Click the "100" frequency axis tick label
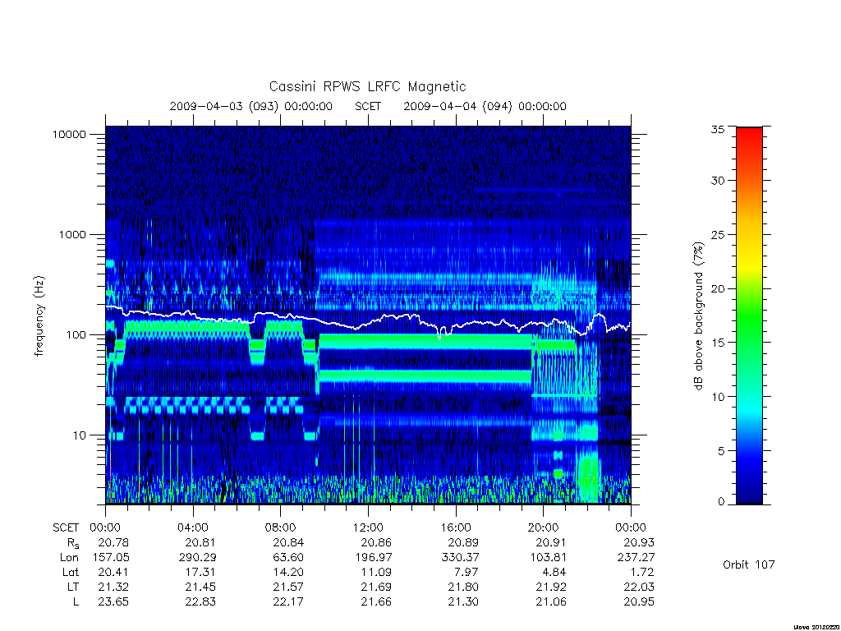The height and width of the screenshot is (631, 841). [x=76, y=335]
